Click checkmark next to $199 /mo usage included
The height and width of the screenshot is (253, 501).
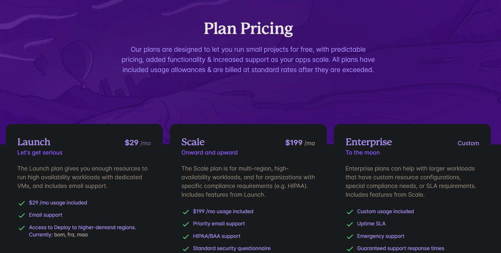[186, 212]
